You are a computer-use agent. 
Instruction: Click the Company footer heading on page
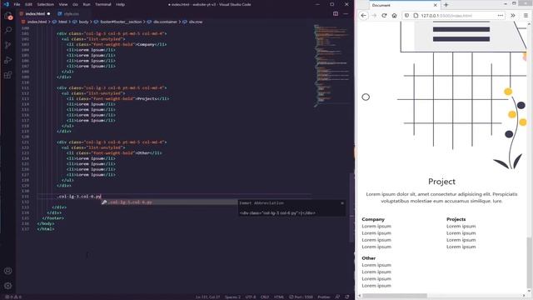(x=373, y=219)
